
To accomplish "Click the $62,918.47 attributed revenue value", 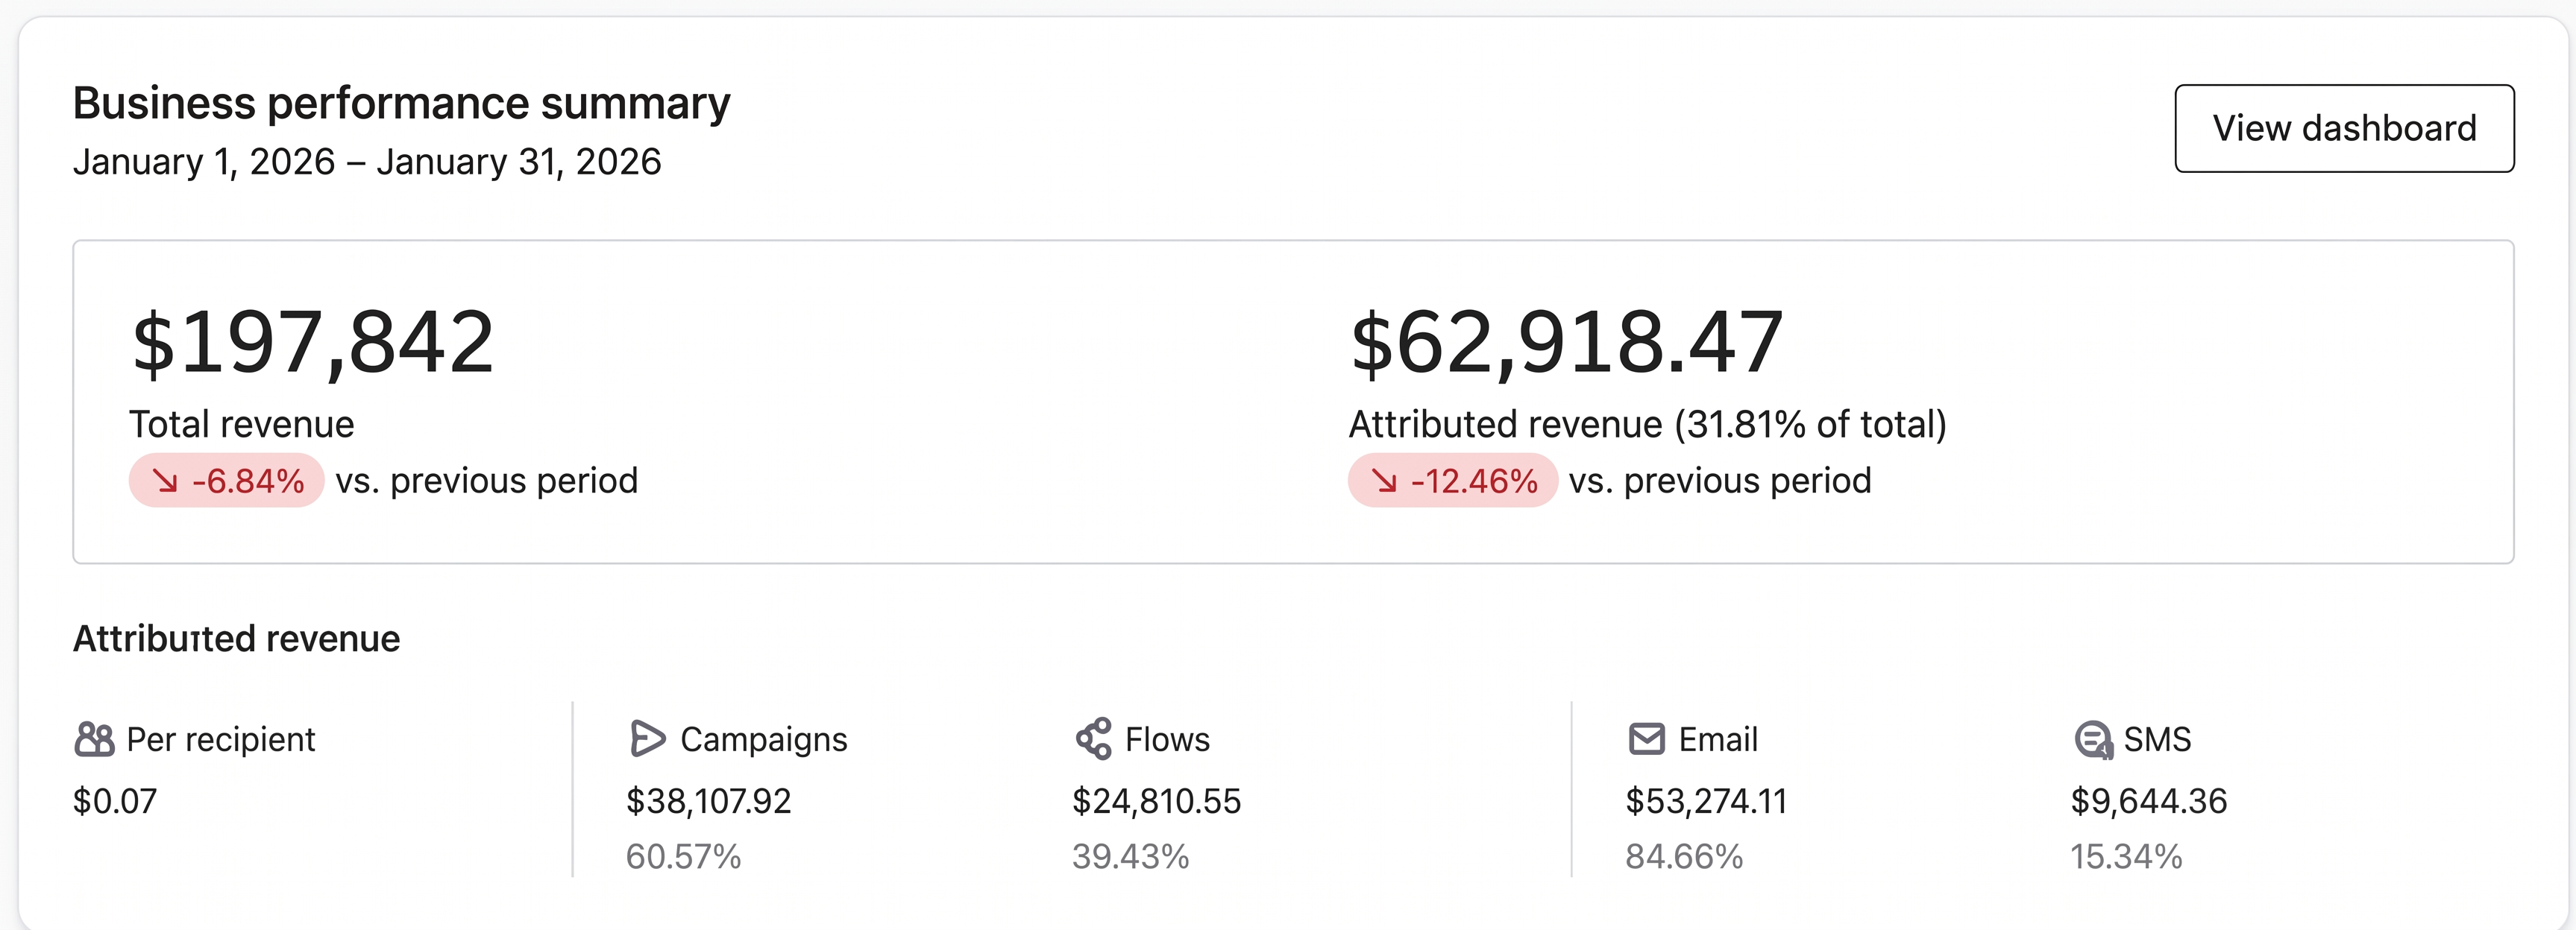I will [x=1566, y=344].
